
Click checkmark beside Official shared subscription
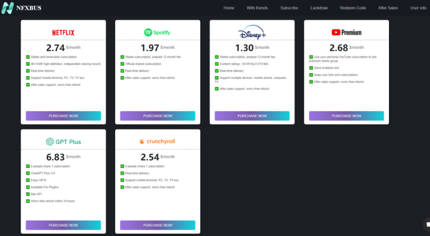[x=122, y=64]
